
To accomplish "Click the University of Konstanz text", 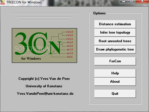I will click(44, 86).
